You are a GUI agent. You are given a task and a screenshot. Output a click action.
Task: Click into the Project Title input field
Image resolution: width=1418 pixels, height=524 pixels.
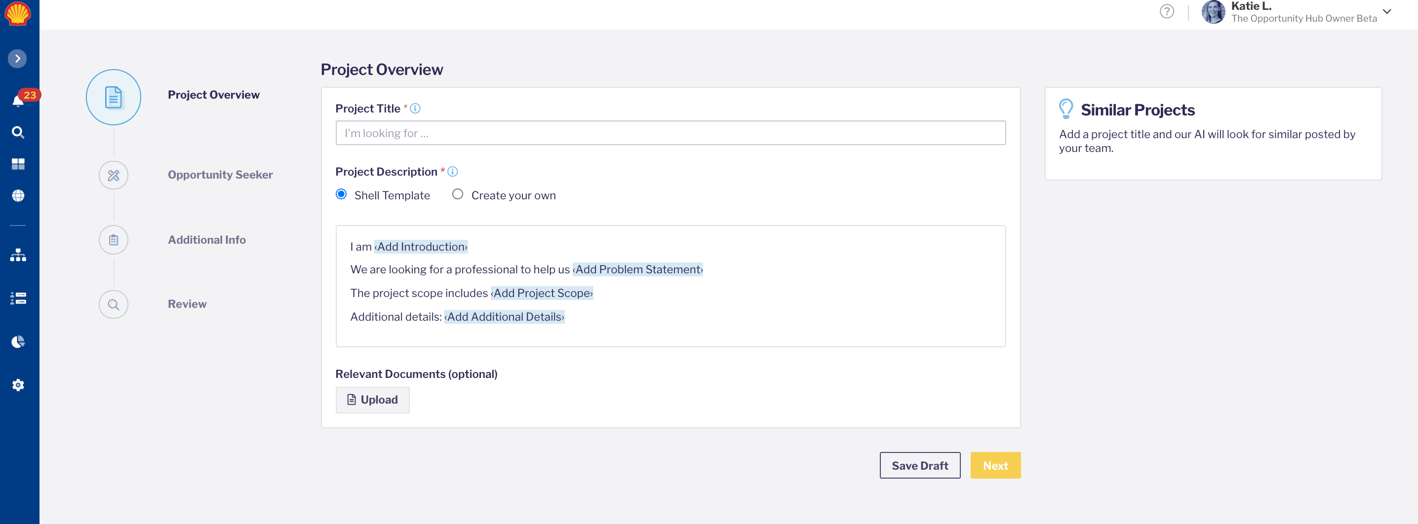tap(670, 133)
